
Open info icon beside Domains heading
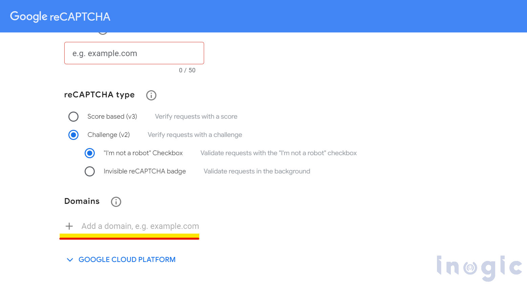116,202
